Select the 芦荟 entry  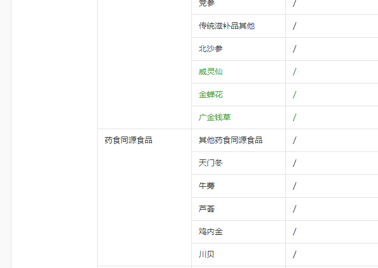pos(207,209)
